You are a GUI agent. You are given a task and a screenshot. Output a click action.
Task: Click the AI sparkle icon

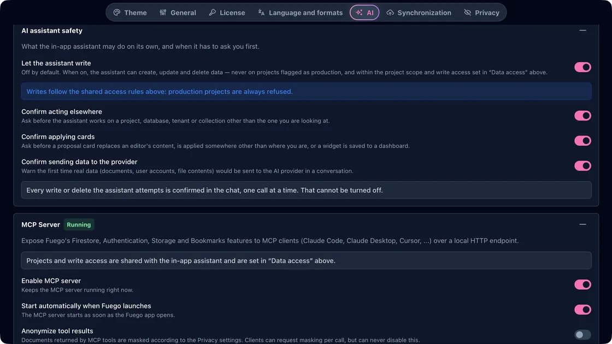[x=359, y=13]
